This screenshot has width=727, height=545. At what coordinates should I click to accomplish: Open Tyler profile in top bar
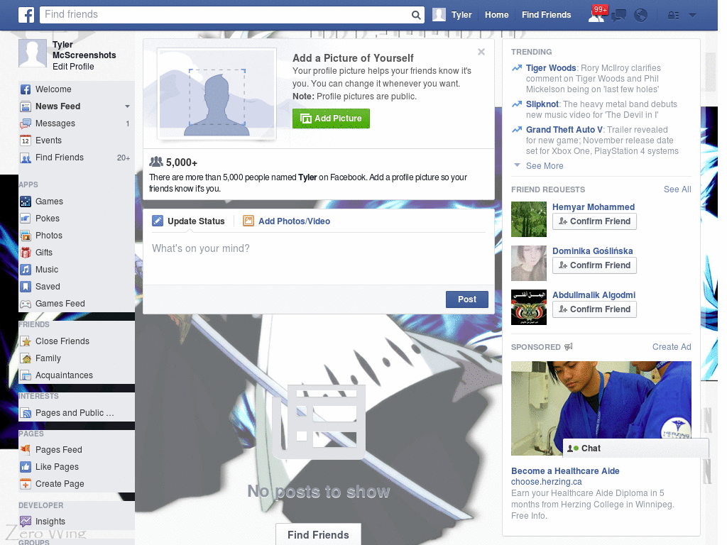pos(452,15)
